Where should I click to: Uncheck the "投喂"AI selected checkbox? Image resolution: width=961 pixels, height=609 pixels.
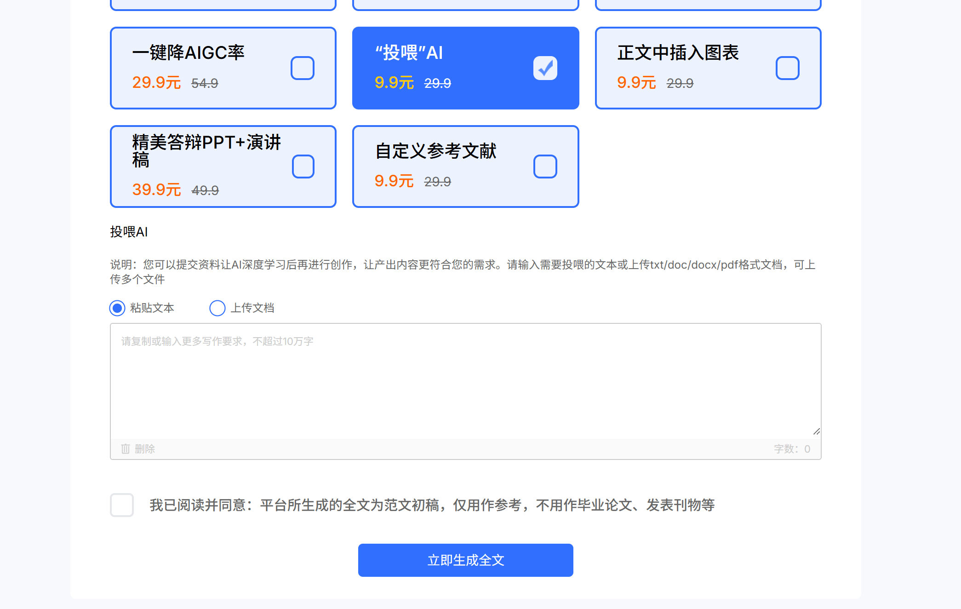[x=545, y=68]
